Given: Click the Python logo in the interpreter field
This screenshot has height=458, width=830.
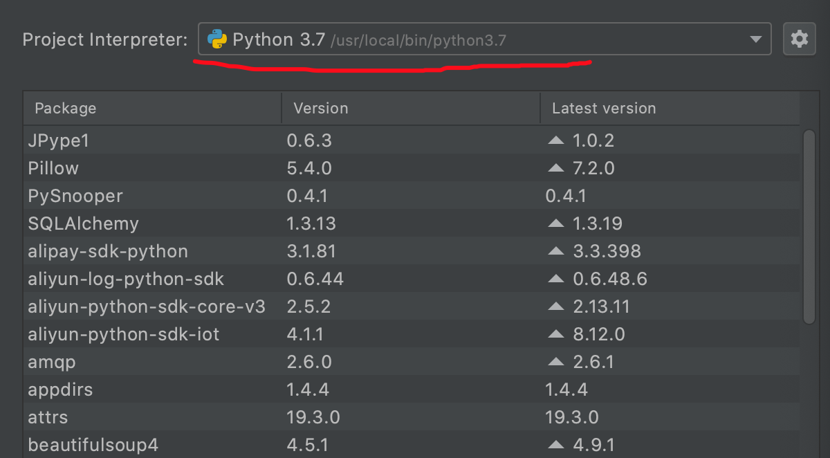Looking at the screenshot, I should (217, 39).
